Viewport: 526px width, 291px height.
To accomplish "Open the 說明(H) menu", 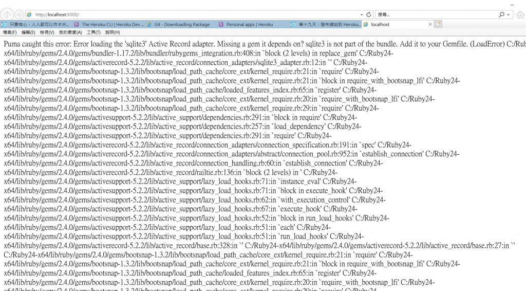I will click(112, 32).
